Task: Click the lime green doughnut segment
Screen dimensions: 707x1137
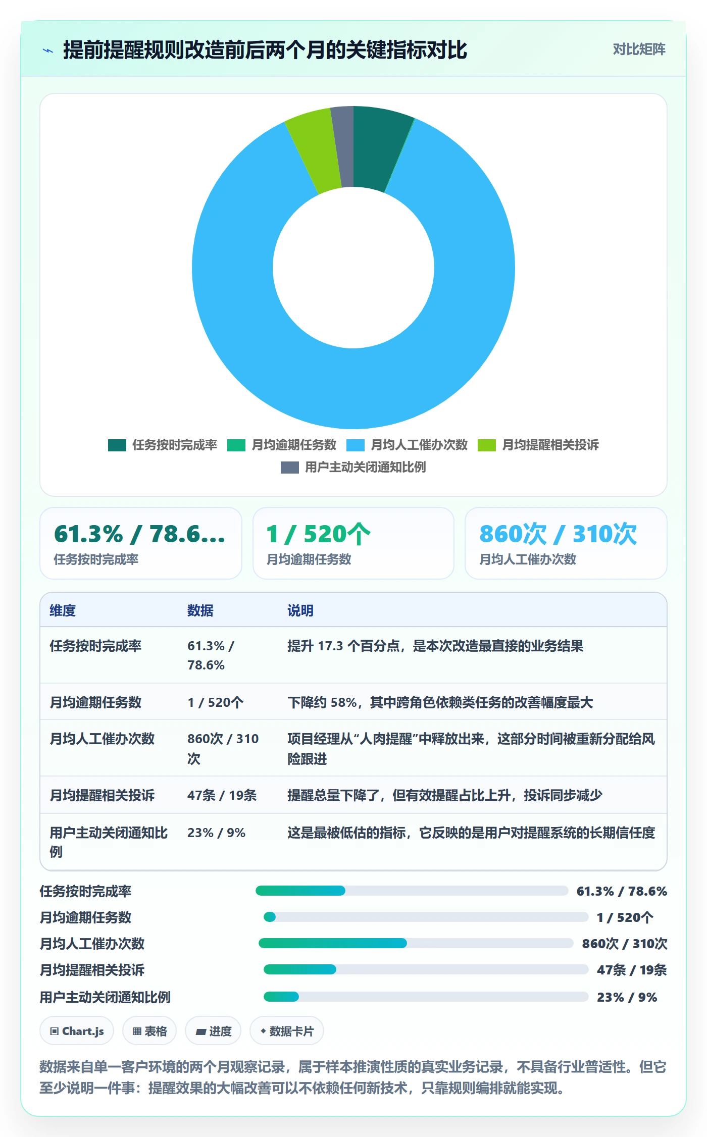Action: pyautogui.click(x=314, y=151)
